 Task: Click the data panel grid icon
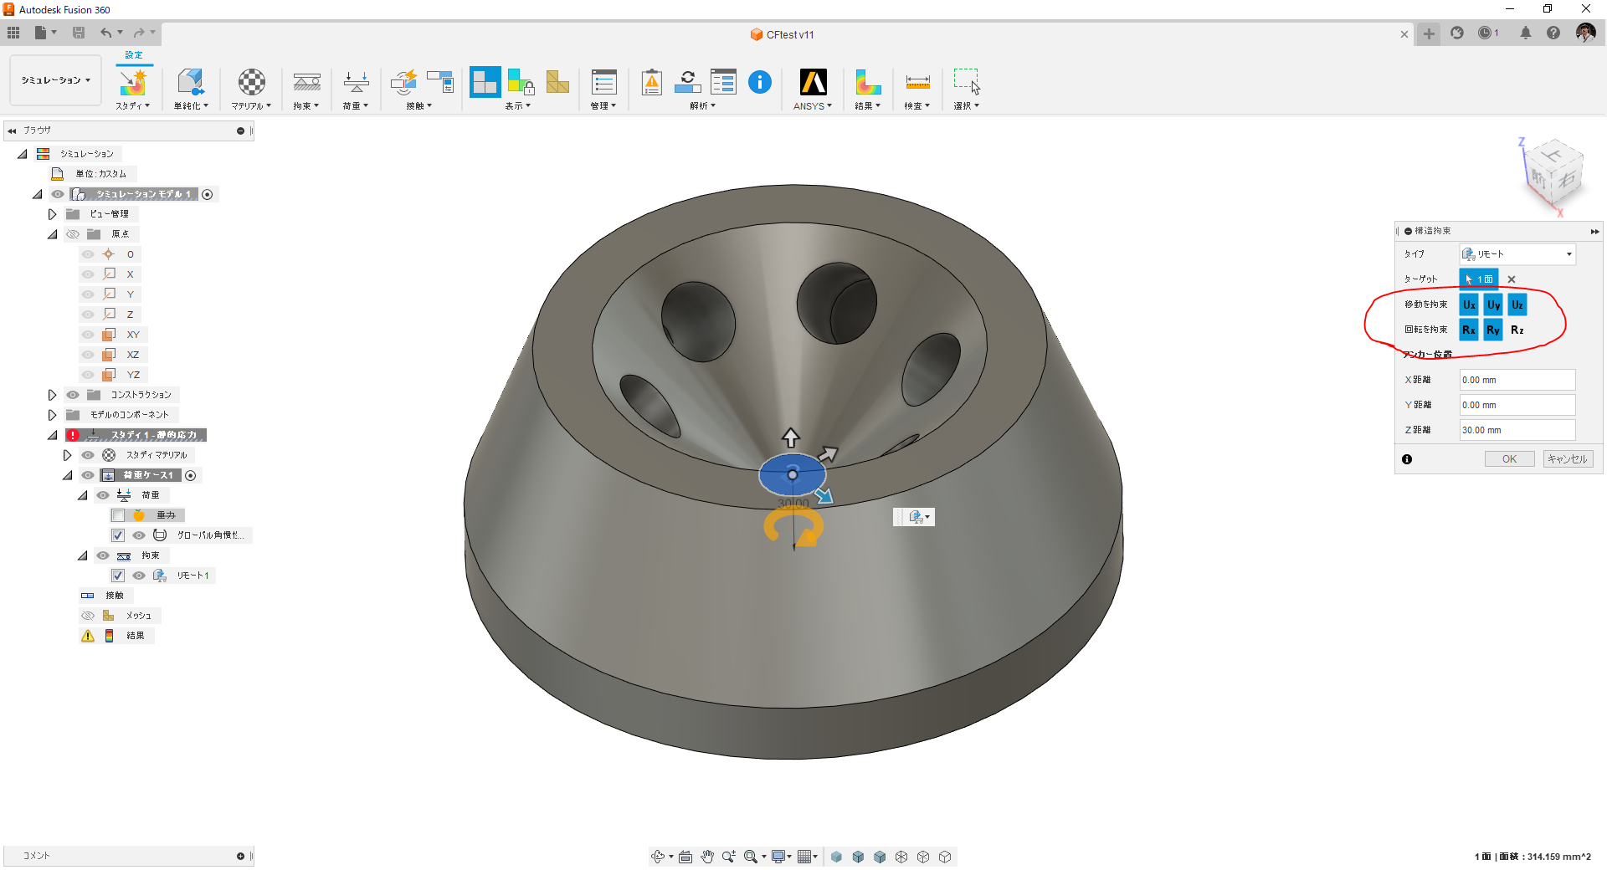coord(13,33)
